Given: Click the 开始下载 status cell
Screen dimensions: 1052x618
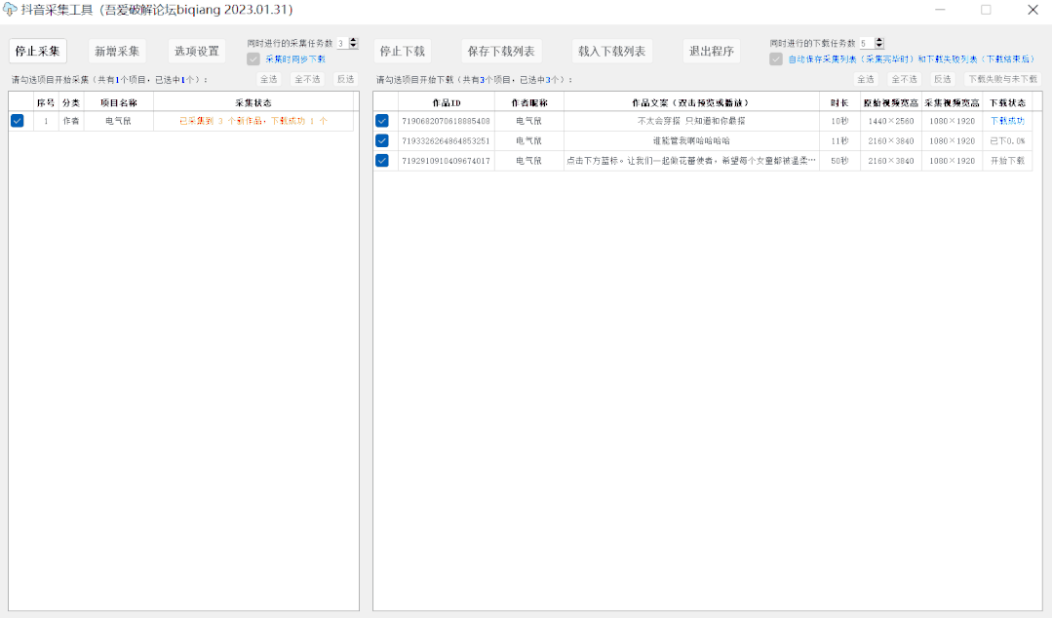Looking at the screenshot, I should (x=1008, y=161).
